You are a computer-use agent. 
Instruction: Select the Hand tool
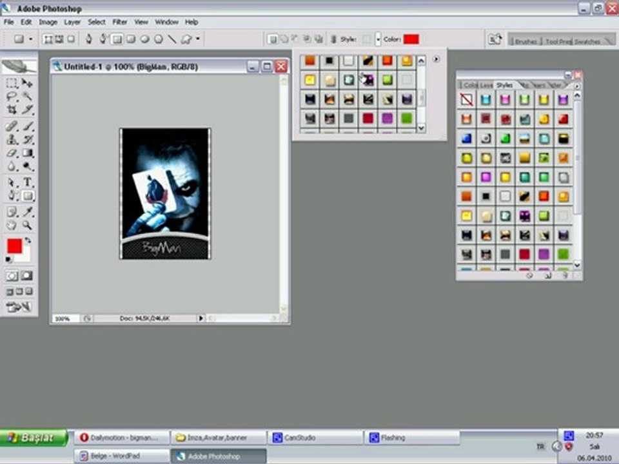(x=12, y=226)
